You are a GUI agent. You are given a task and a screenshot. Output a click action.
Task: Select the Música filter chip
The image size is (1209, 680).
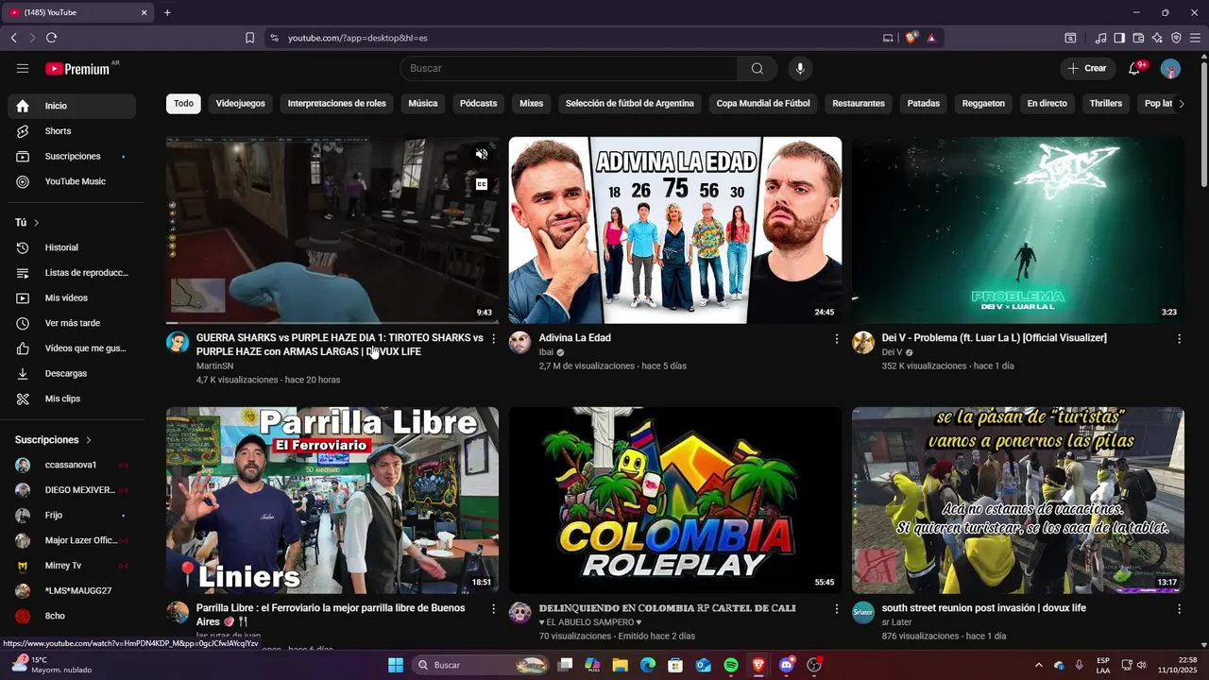pos(422,103)
